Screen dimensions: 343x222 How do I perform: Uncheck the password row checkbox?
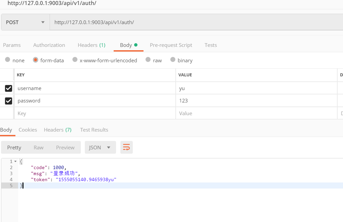pyautogui.click(x=8, y=101)
